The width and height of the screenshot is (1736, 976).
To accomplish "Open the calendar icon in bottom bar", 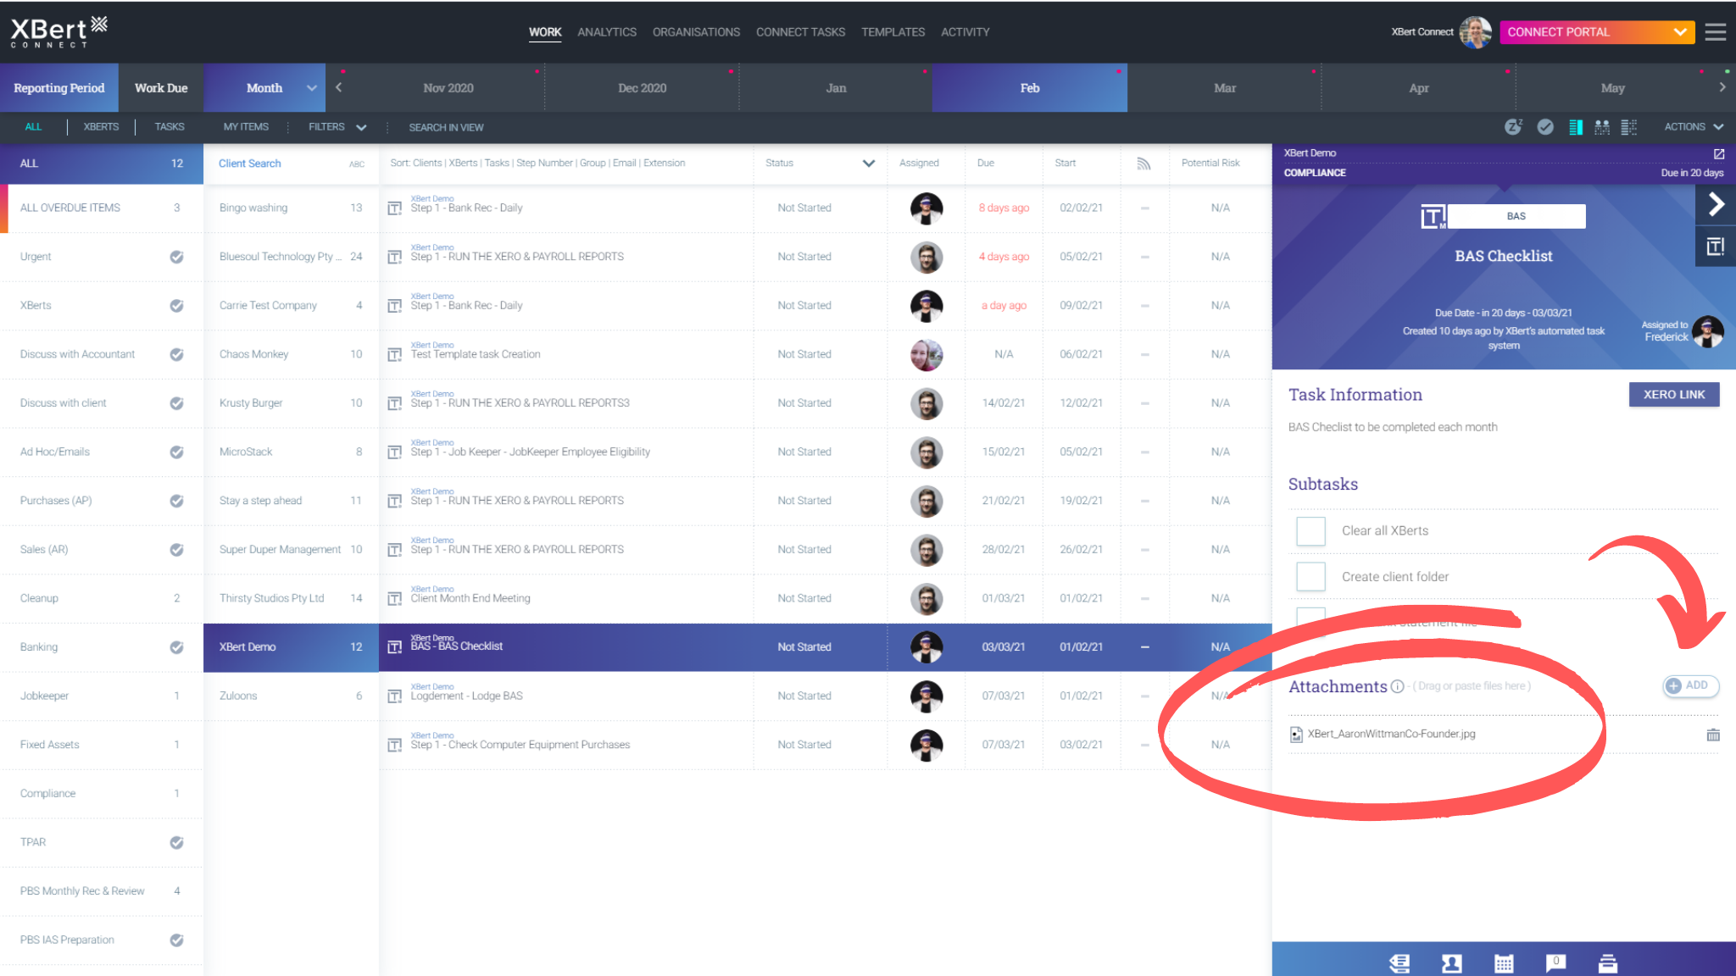I will [1504, 963].
